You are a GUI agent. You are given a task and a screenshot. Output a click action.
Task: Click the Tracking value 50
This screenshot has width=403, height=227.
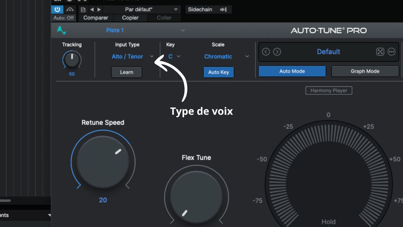(72, 74)
